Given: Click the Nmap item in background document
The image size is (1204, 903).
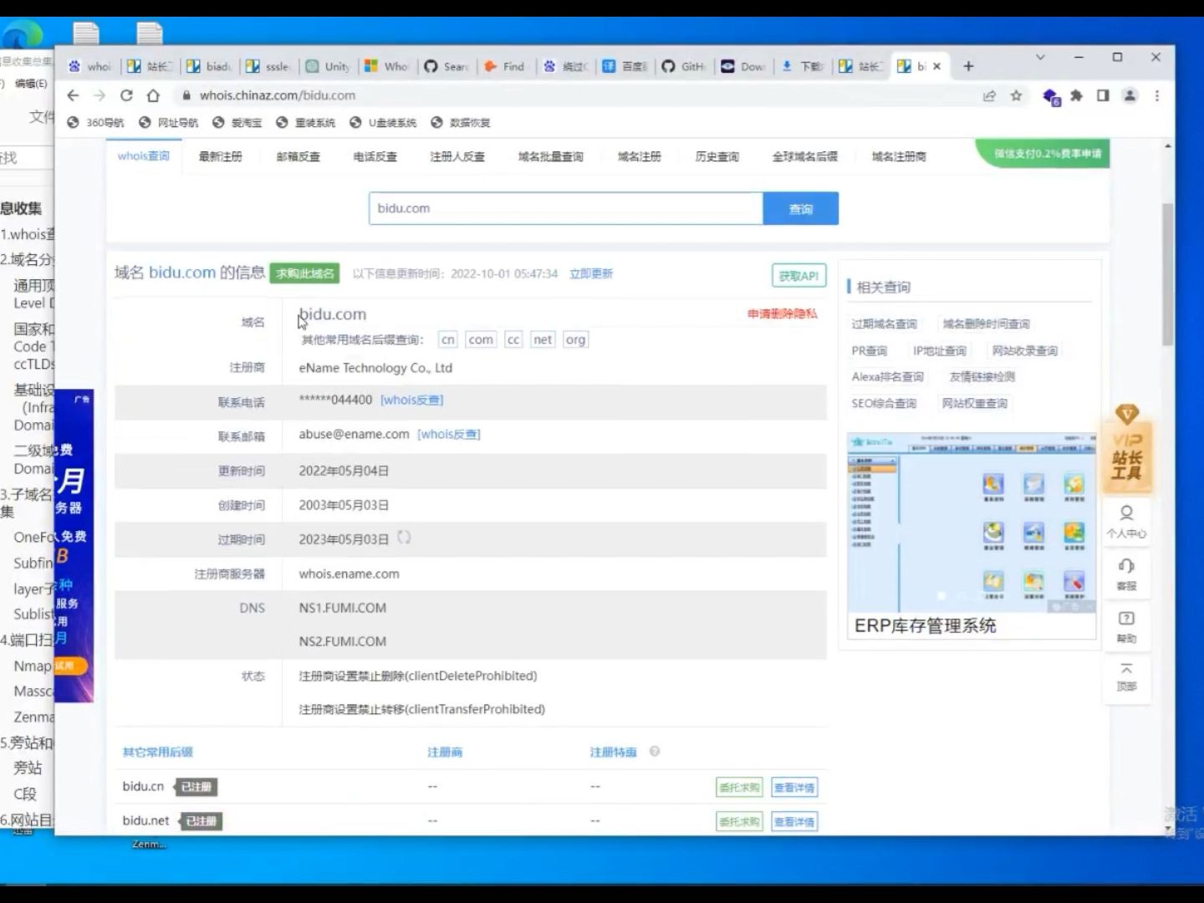Looking at the screenshot, I should tap(32, 666).
